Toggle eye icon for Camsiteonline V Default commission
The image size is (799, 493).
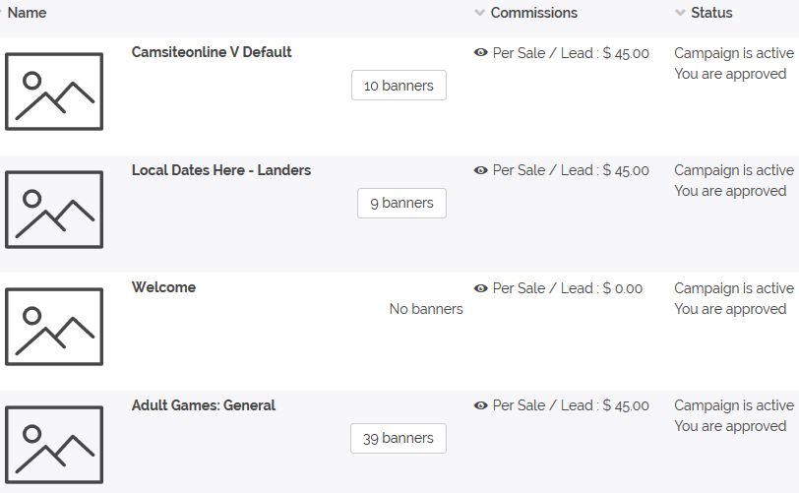(x=480, y=52)
